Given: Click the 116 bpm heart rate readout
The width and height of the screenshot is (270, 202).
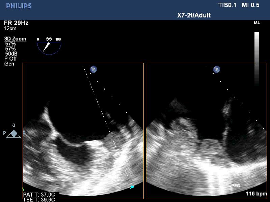Looking at the screenshot, I should tap(256, 194).
